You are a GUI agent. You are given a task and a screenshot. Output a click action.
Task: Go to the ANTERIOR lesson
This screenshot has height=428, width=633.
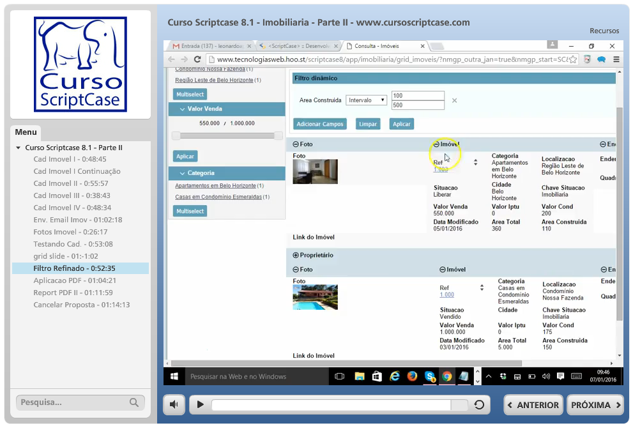click(x=533, y=405)
